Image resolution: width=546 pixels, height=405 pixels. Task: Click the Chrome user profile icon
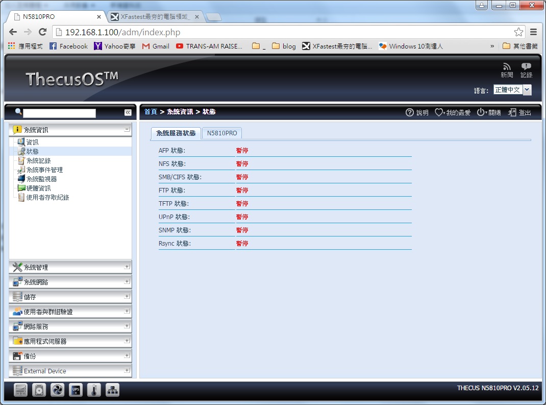click(482, 5)
